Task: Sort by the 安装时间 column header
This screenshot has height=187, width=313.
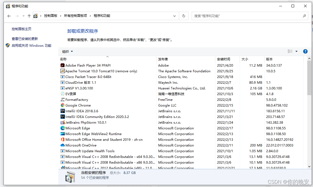Action: 227,59
